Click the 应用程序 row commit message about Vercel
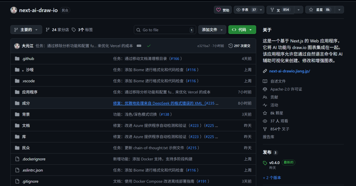 tap(162, 92)
